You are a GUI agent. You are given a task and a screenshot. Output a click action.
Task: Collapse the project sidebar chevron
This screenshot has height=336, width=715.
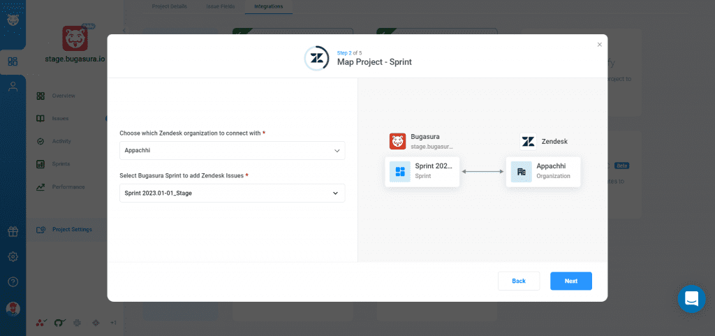123,30
